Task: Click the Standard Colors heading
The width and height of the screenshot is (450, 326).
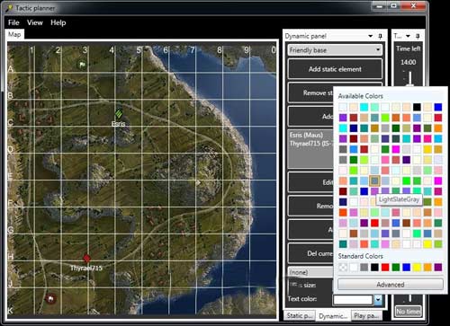Action: pyautogui.click(x=361, y=256)
